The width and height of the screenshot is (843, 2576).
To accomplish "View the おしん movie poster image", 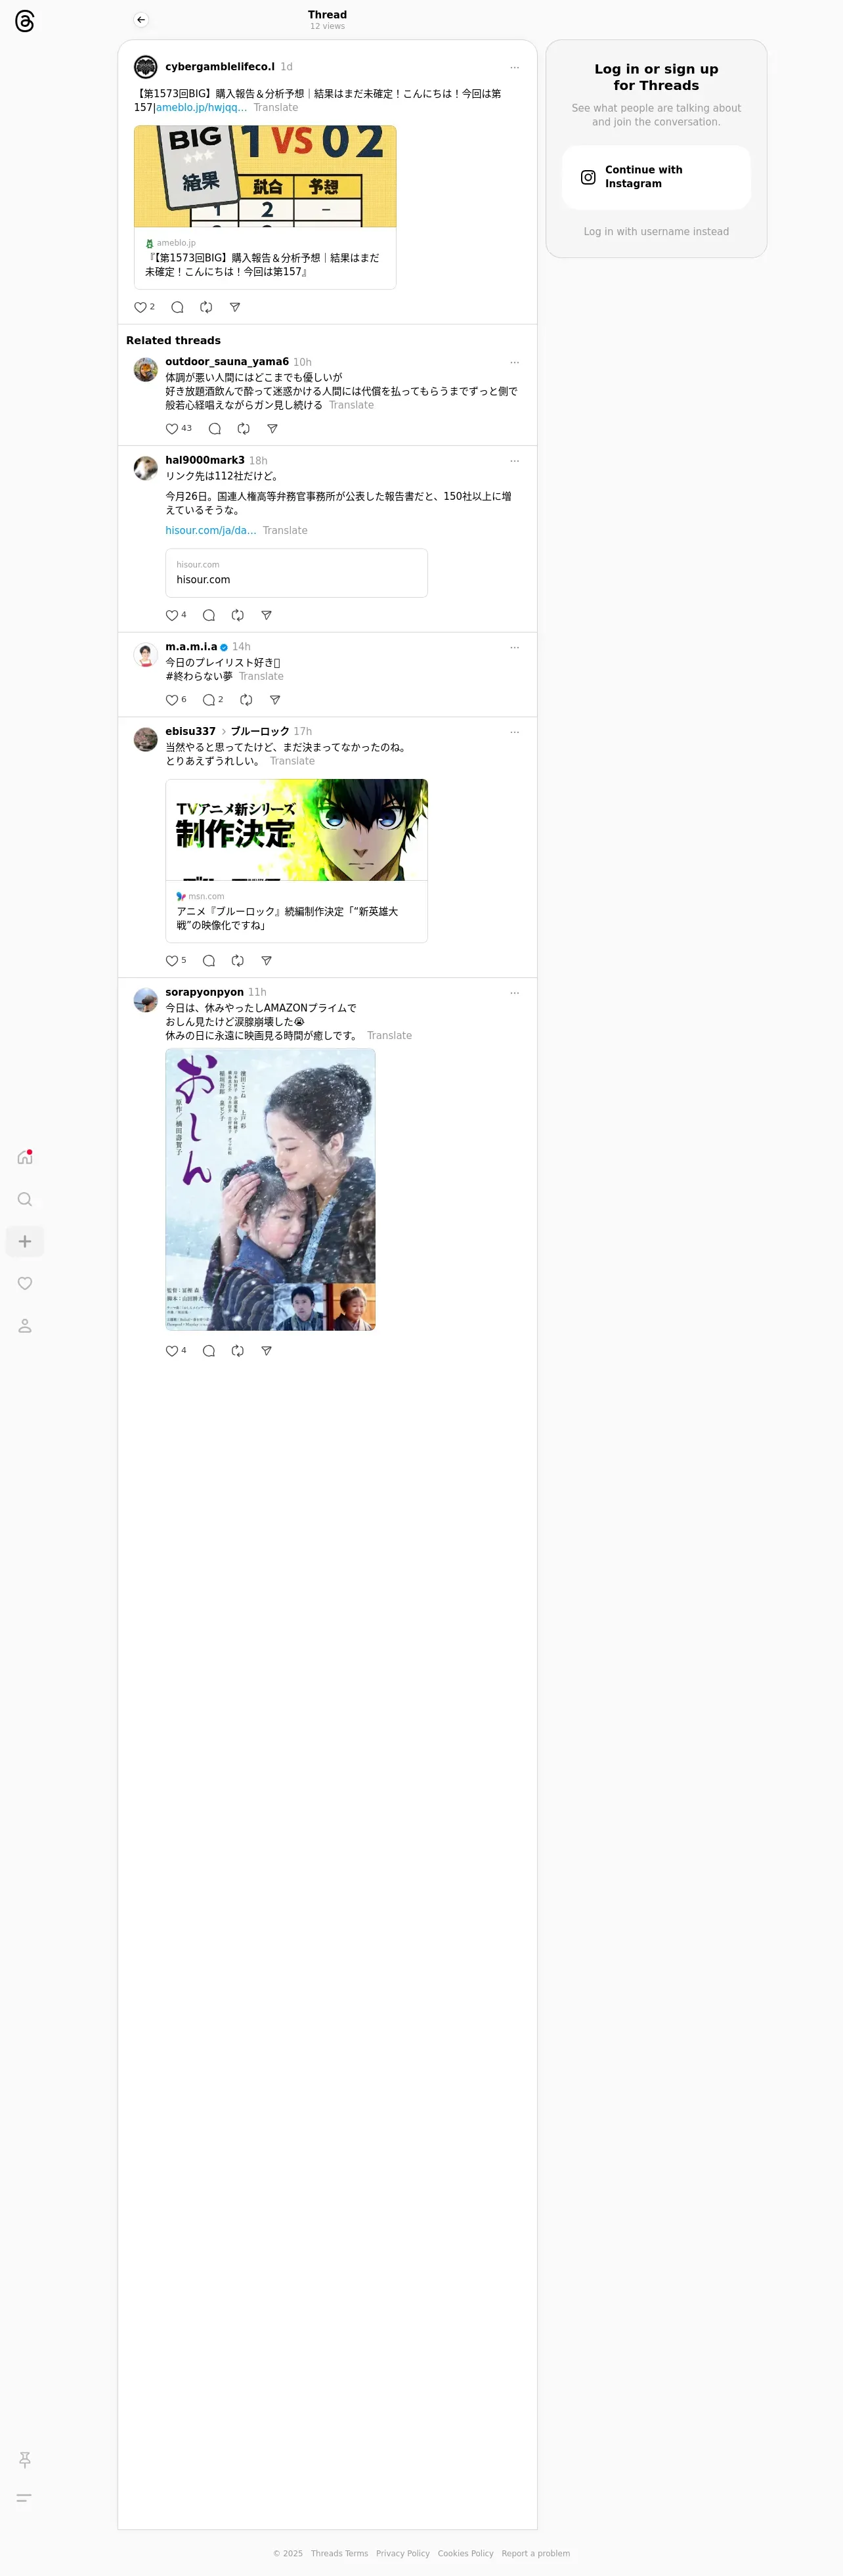I will pos(270,1189).
